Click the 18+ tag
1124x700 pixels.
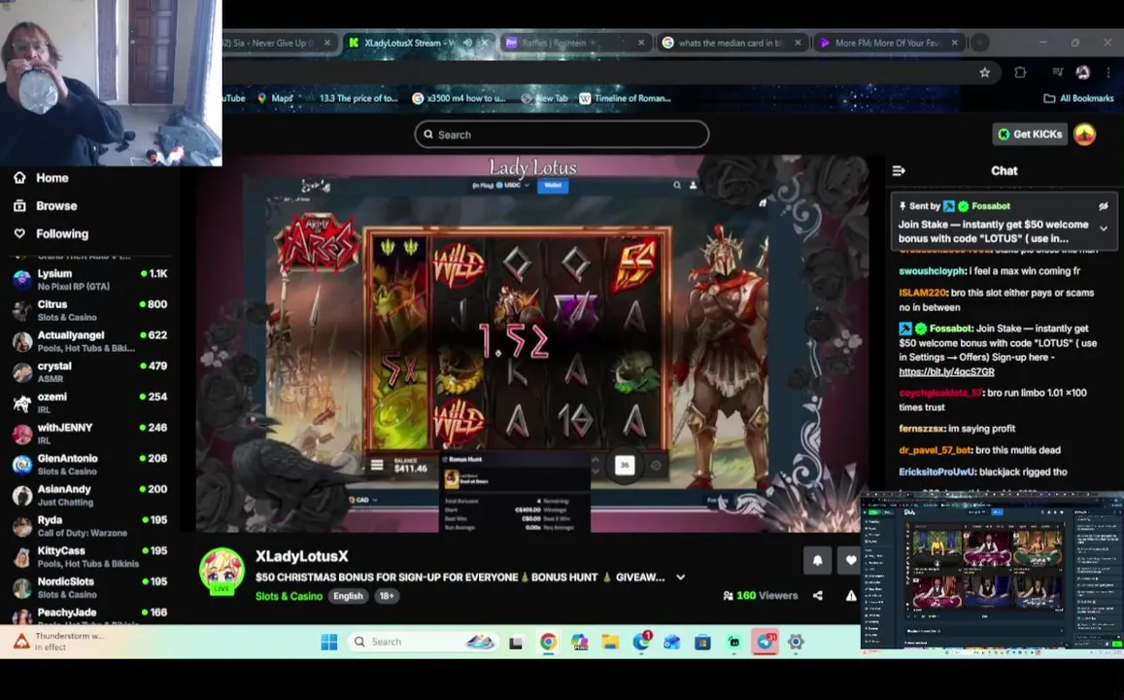(x=387, y=596)
